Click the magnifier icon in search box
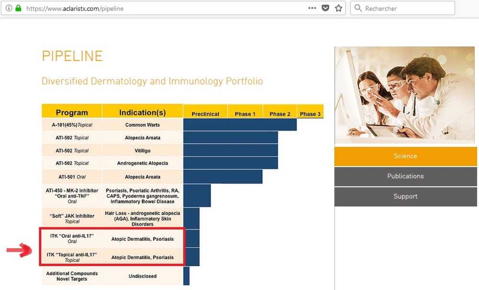 (358, 8)
